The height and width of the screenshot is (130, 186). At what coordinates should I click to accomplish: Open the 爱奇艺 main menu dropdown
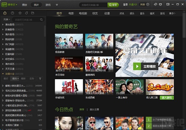(x=13, y=5)
